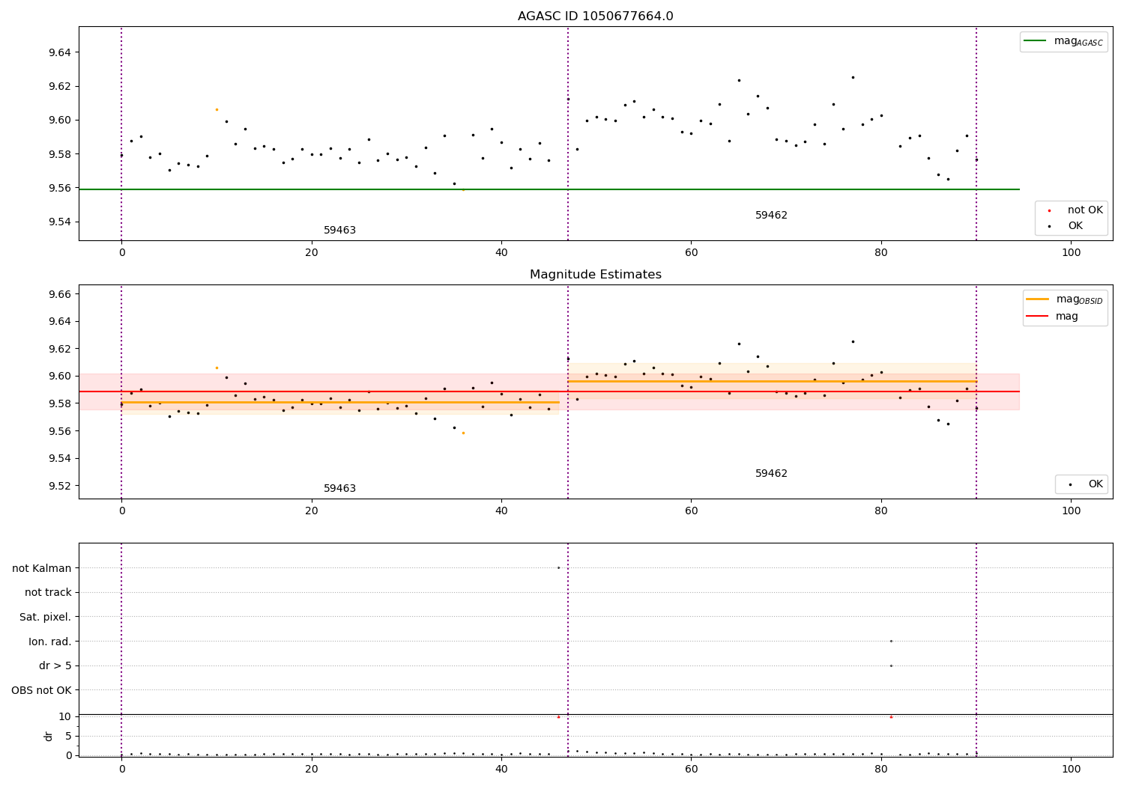
Task: Click the '59463' label in Magnitude Estimates plot
Action: coord(339,489)
